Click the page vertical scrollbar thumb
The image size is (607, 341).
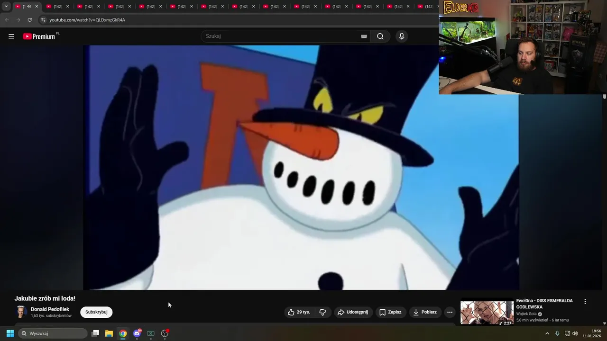coord(604,97)
